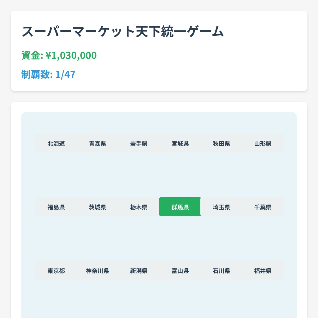Viewport: 318px width, 318px height.
Task: Click 千葉県 at the row's end
Action: [262, 207]
